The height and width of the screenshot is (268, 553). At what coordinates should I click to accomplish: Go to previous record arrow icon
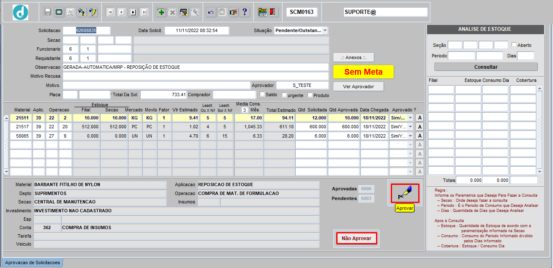coord(122,12)
